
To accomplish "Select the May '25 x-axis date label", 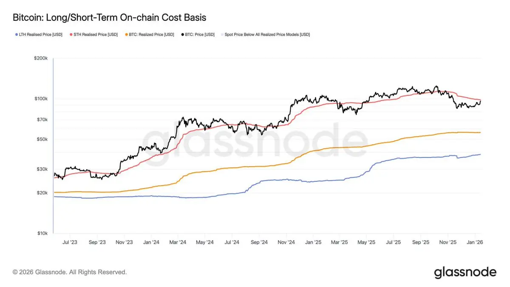I will point(366,242).
